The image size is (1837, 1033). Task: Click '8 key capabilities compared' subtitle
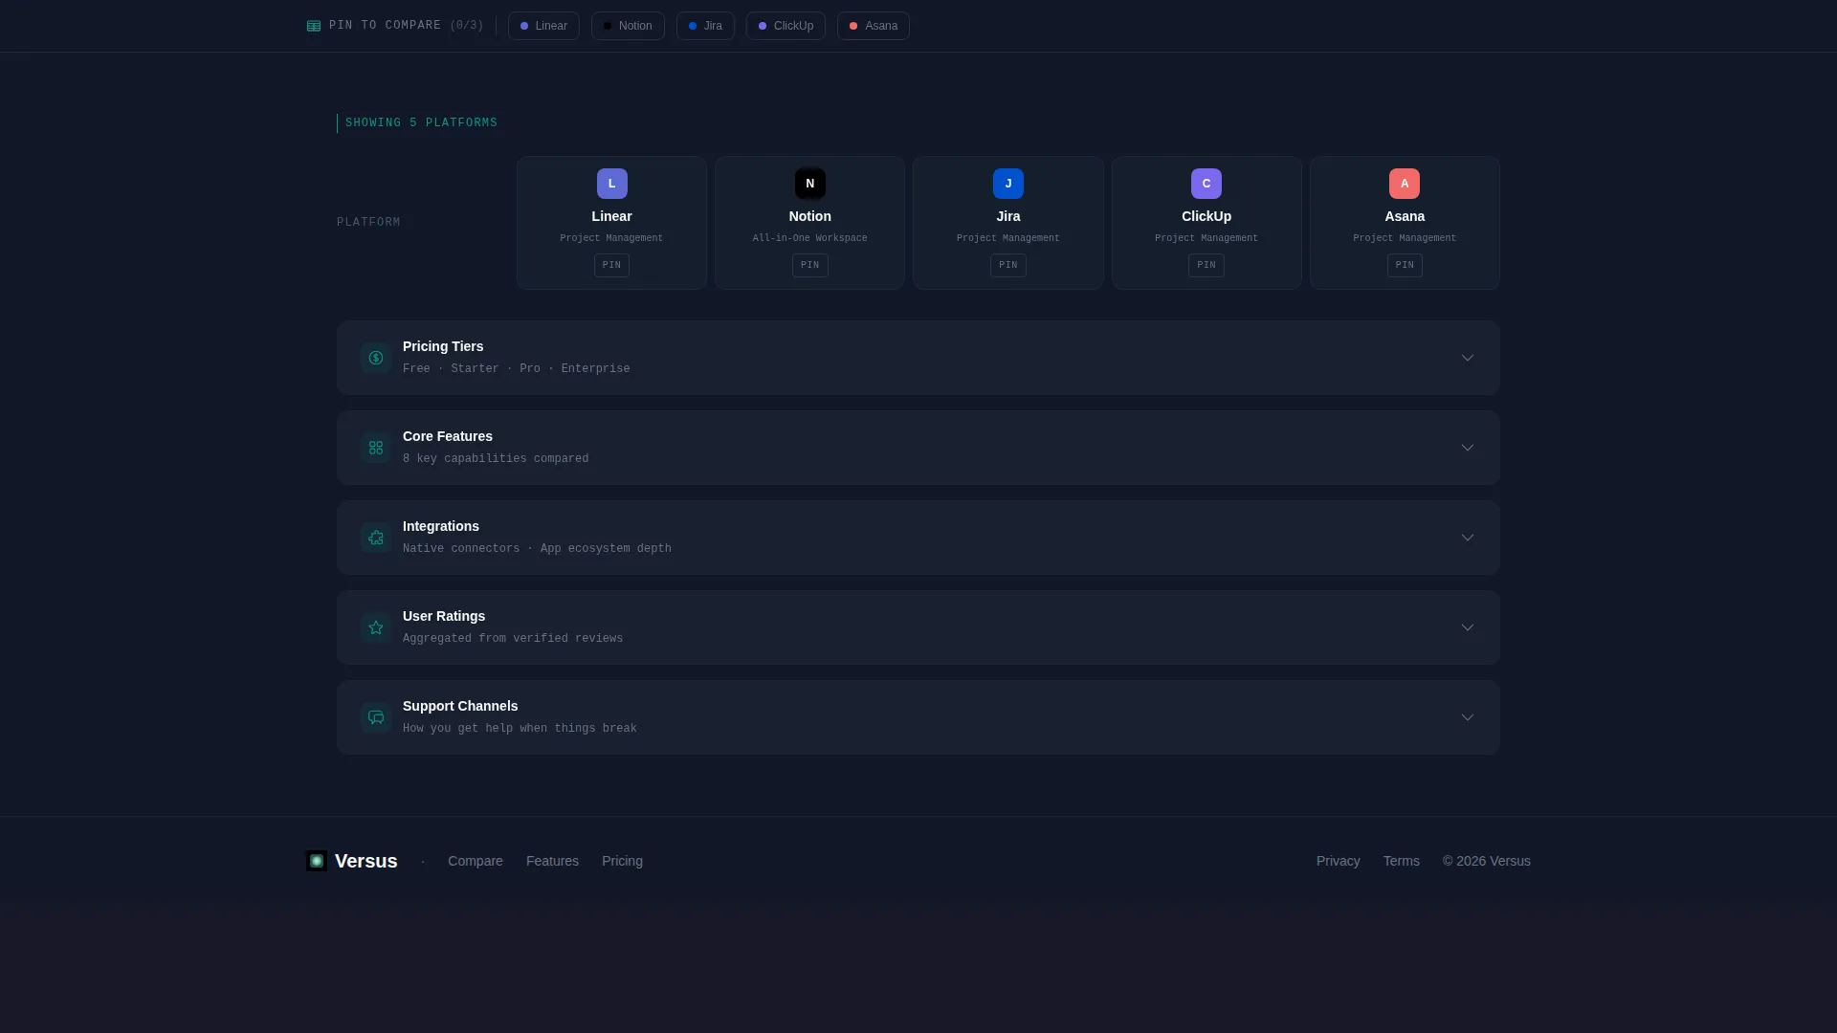[496, 459]
